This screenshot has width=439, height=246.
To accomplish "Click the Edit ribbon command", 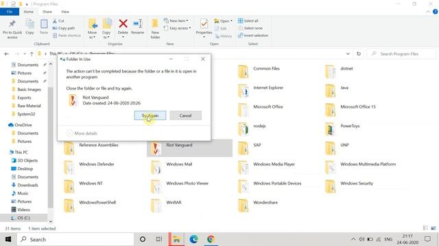I will (x=221, y=29).
